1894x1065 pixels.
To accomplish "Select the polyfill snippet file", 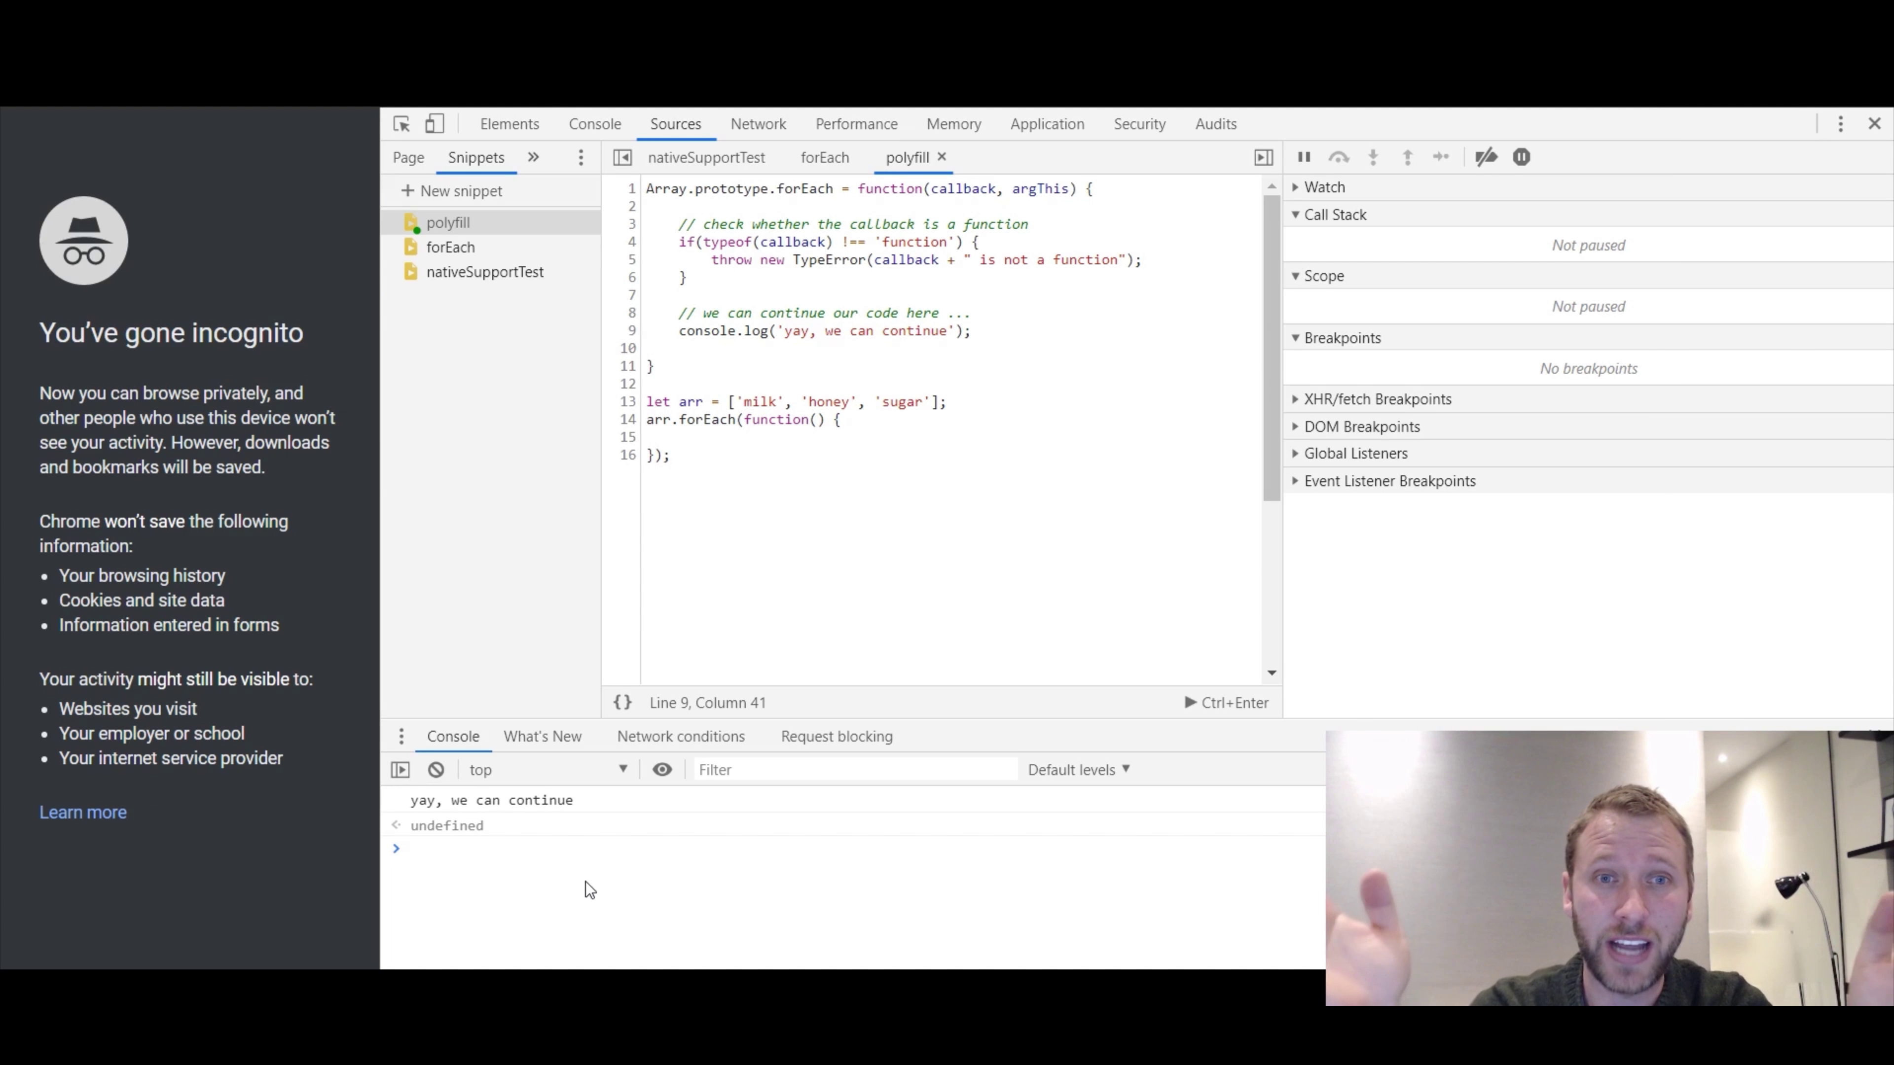I will 447,222.
